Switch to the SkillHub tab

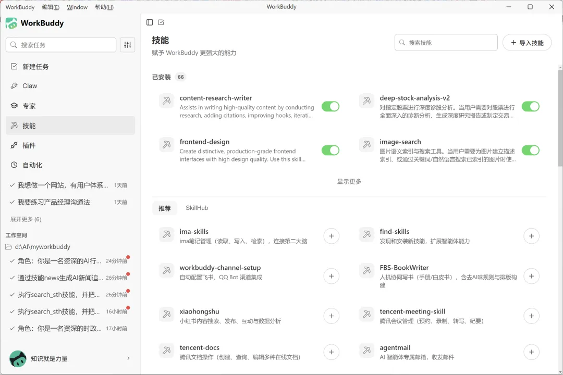pyautogui.click(x=197, y=208)
